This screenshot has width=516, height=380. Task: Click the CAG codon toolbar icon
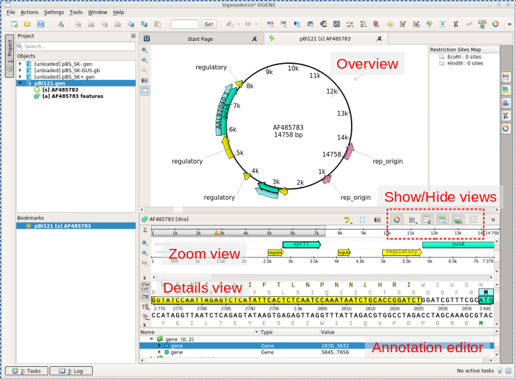point(482,24)
